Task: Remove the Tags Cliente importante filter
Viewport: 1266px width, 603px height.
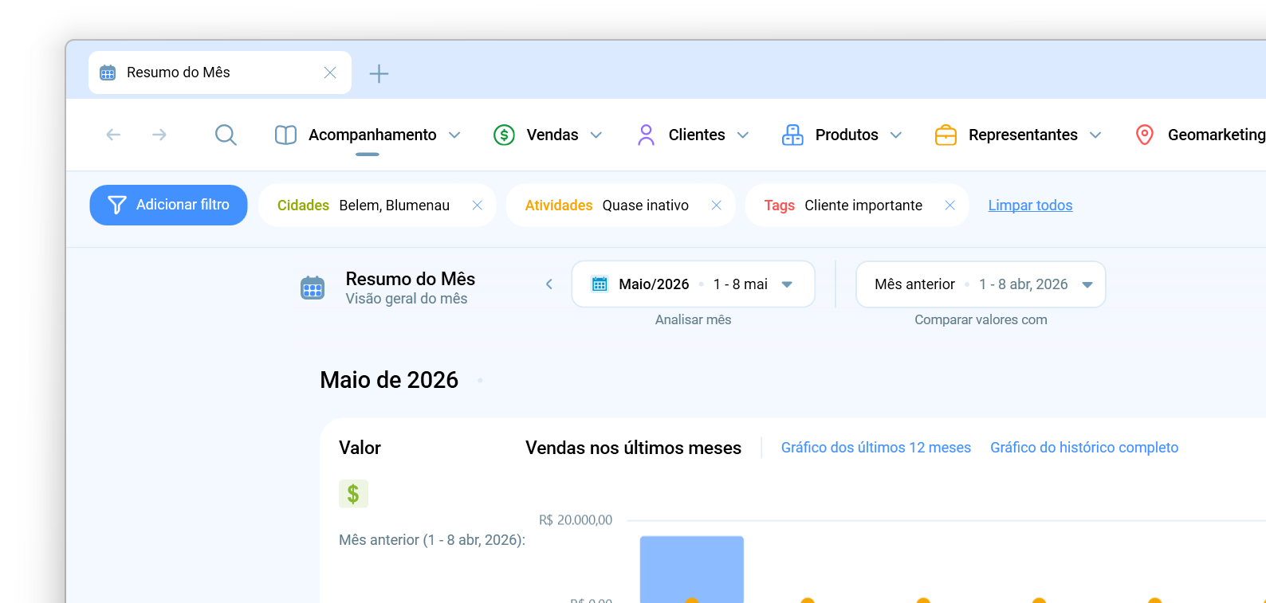Action: (x=949, y=206)
